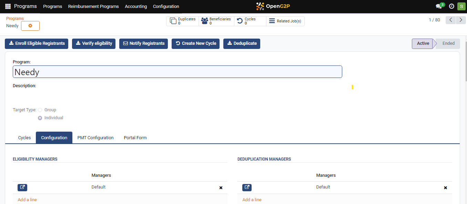
Task: Set program status to Ended
Action: point(448,43)
